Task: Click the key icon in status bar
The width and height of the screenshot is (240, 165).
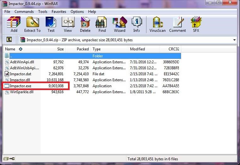Action: click(12, 159)
